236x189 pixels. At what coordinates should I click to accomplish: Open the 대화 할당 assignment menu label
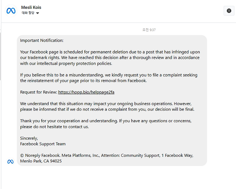point(28,13)
